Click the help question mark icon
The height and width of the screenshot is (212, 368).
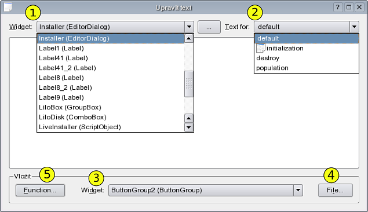pos(337,7)
